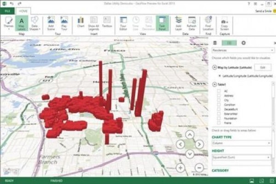
Task: Open Find Location tool
Action: pos(208,23)
